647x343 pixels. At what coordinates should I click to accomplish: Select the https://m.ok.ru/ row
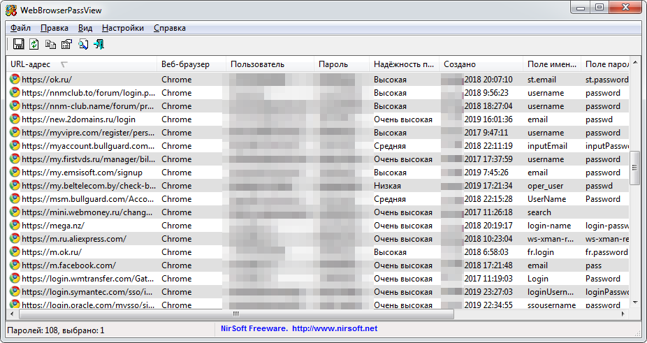[318, 251]
